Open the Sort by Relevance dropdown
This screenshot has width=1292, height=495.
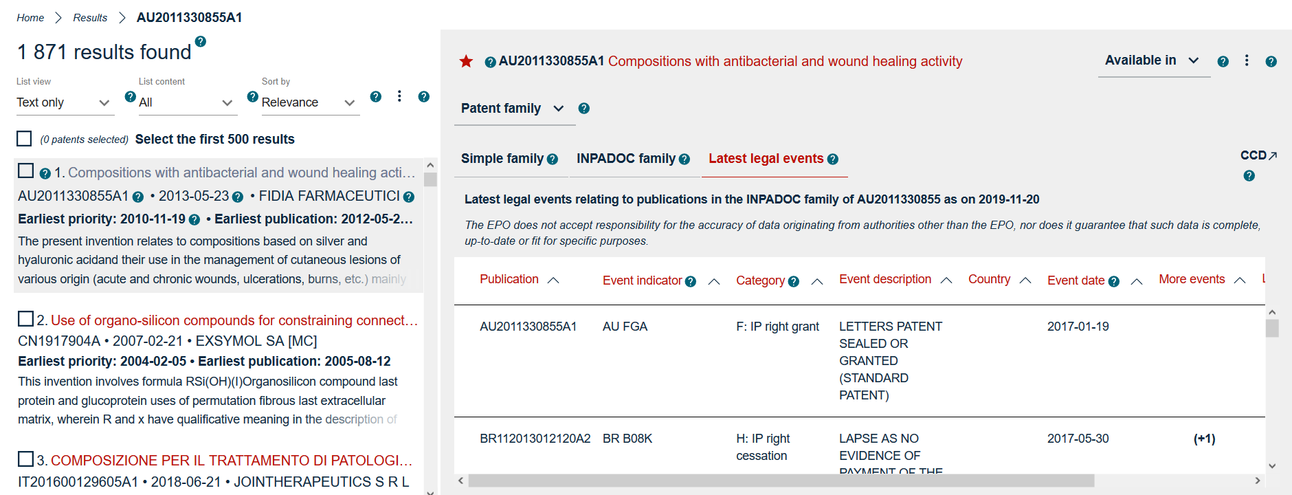(309, 102)
